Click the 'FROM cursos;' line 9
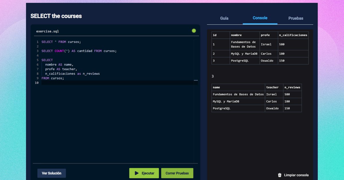This screenshot has width=344, height=180. (53, 78)
